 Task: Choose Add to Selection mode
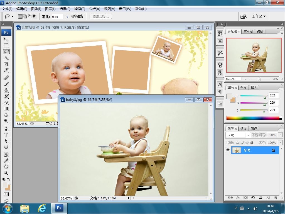(x=25, y=16)
